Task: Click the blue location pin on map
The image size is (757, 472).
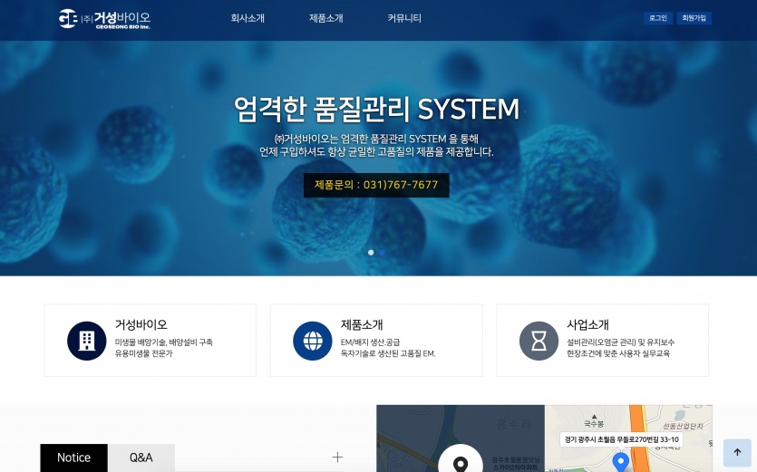Action: point(621,461)
